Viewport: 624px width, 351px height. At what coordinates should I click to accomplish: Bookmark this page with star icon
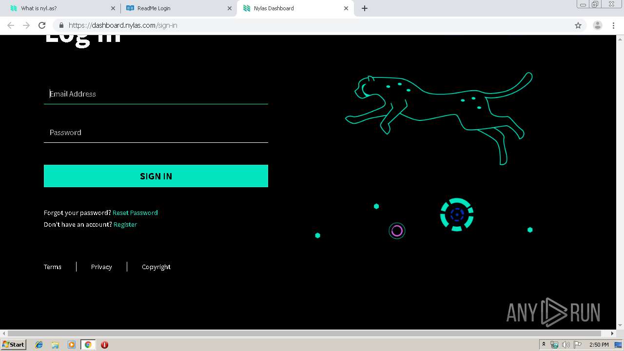(x=578, y=25)
